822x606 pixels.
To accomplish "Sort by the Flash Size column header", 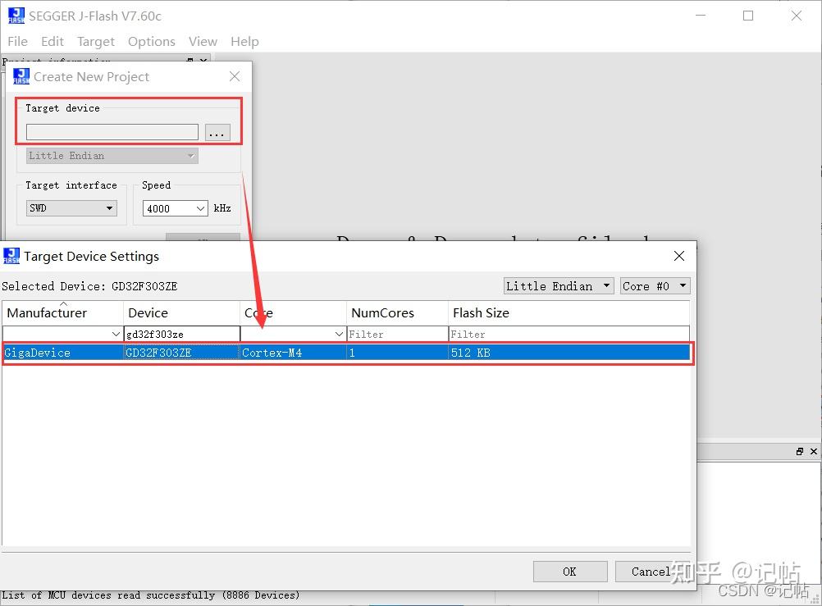I will tap(569, 313).
